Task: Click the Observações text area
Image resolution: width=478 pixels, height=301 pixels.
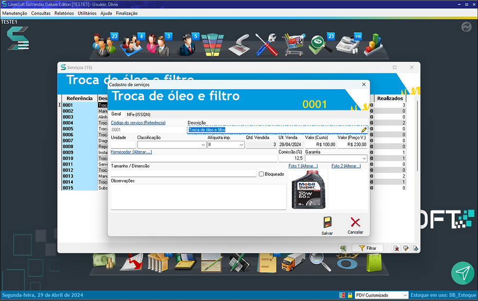Action: click(199, 197)
